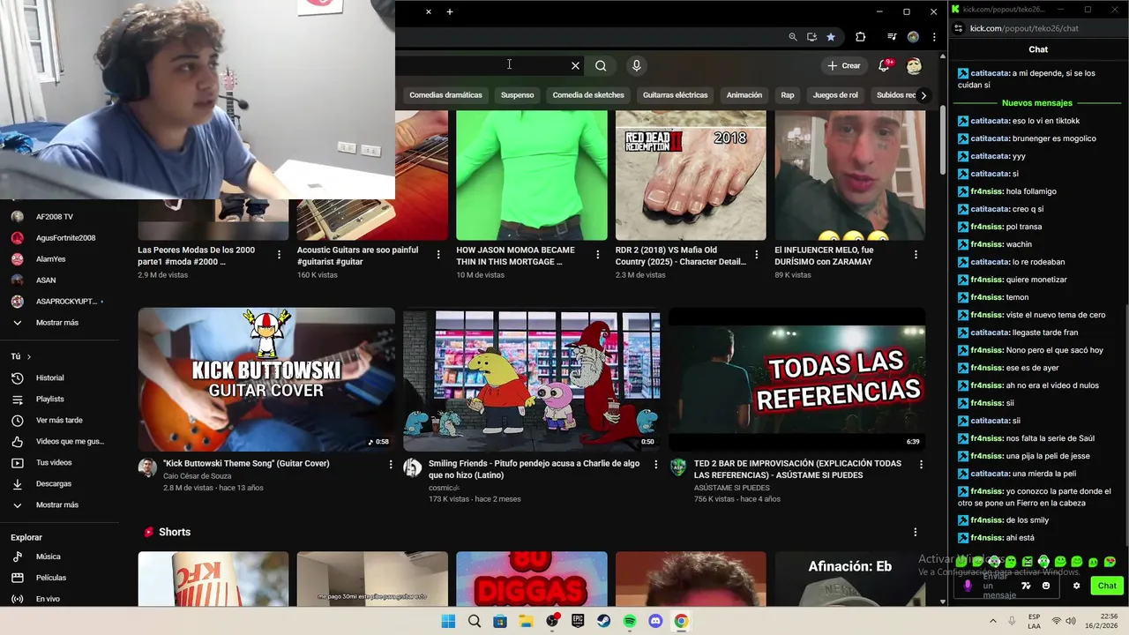Screen dimensions: 1129x635
Task: Open Spotify from the taskbar
Action: click(x=630, y=621)
